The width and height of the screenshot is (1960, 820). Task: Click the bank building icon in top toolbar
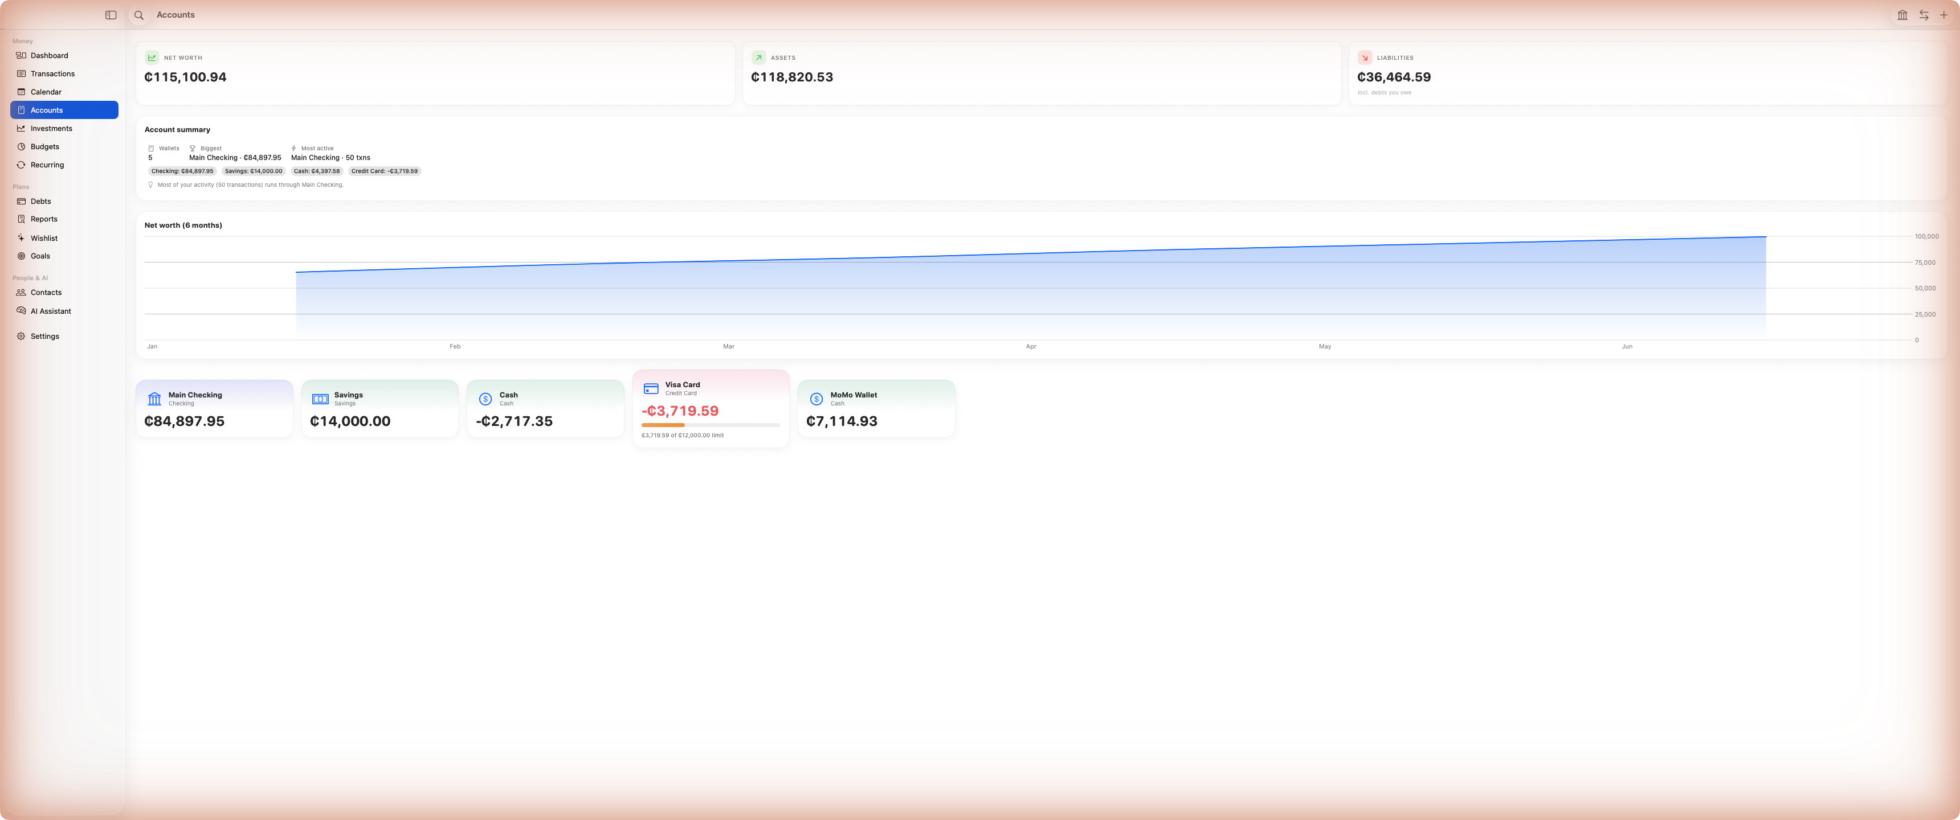click(1902, 15)
